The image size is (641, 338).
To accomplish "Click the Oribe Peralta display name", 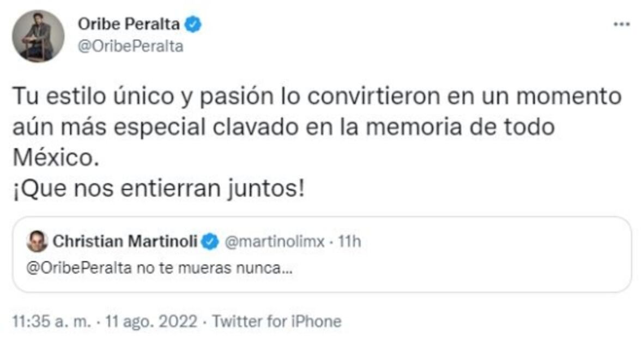I will coord(130,24).
